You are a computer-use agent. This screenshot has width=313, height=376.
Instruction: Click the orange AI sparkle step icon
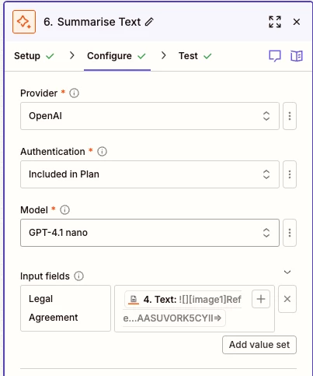click(24, 22)
